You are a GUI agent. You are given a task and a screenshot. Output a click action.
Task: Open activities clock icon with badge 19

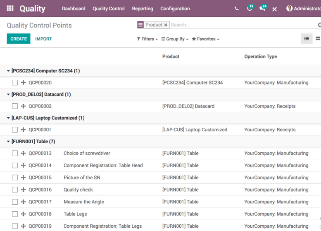[x=250, y=9]
